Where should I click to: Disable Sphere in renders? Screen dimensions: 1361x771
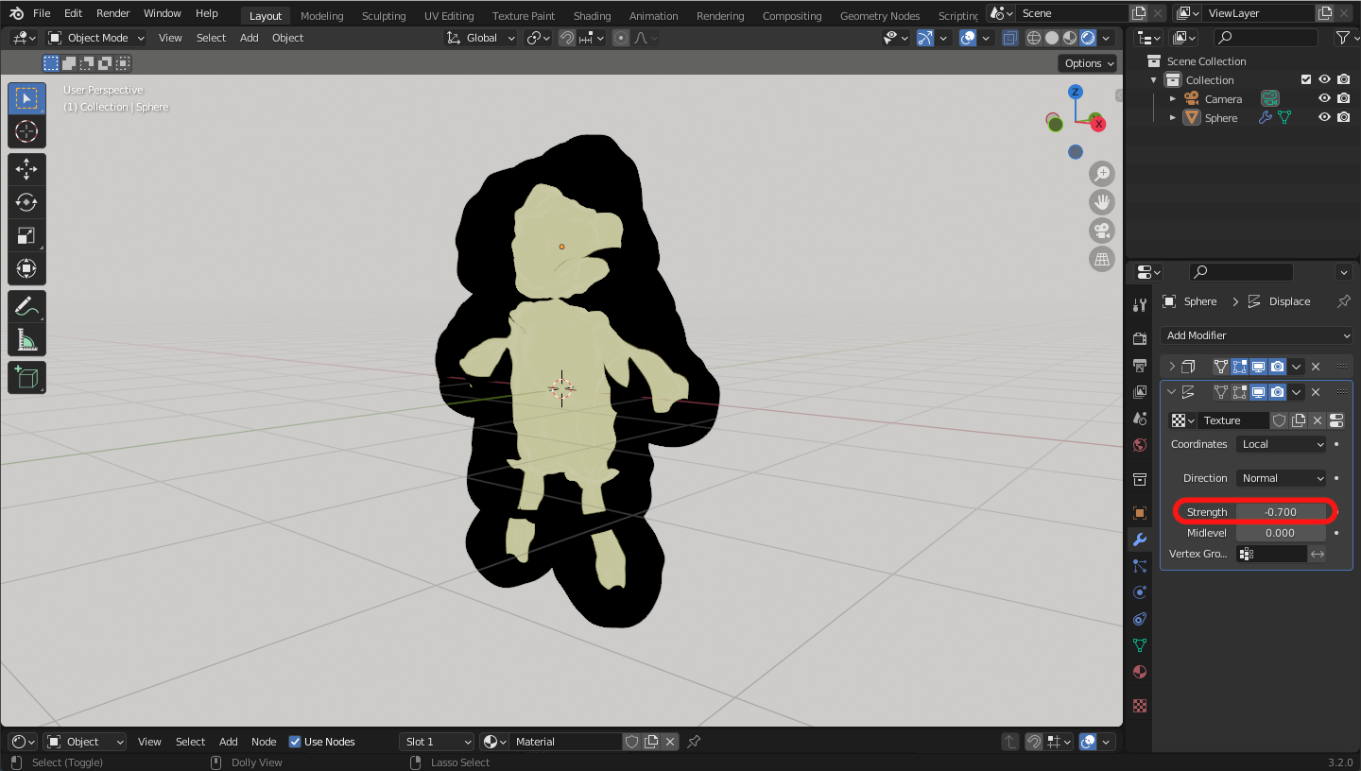tap(1344, 118)
